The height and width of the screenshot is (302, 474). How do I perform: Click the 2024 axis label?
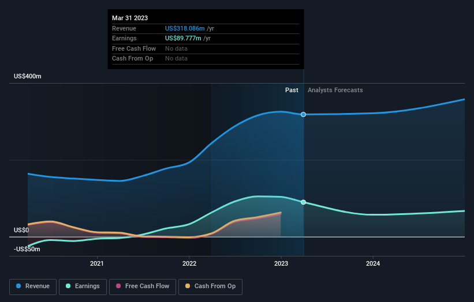(373, 264)
